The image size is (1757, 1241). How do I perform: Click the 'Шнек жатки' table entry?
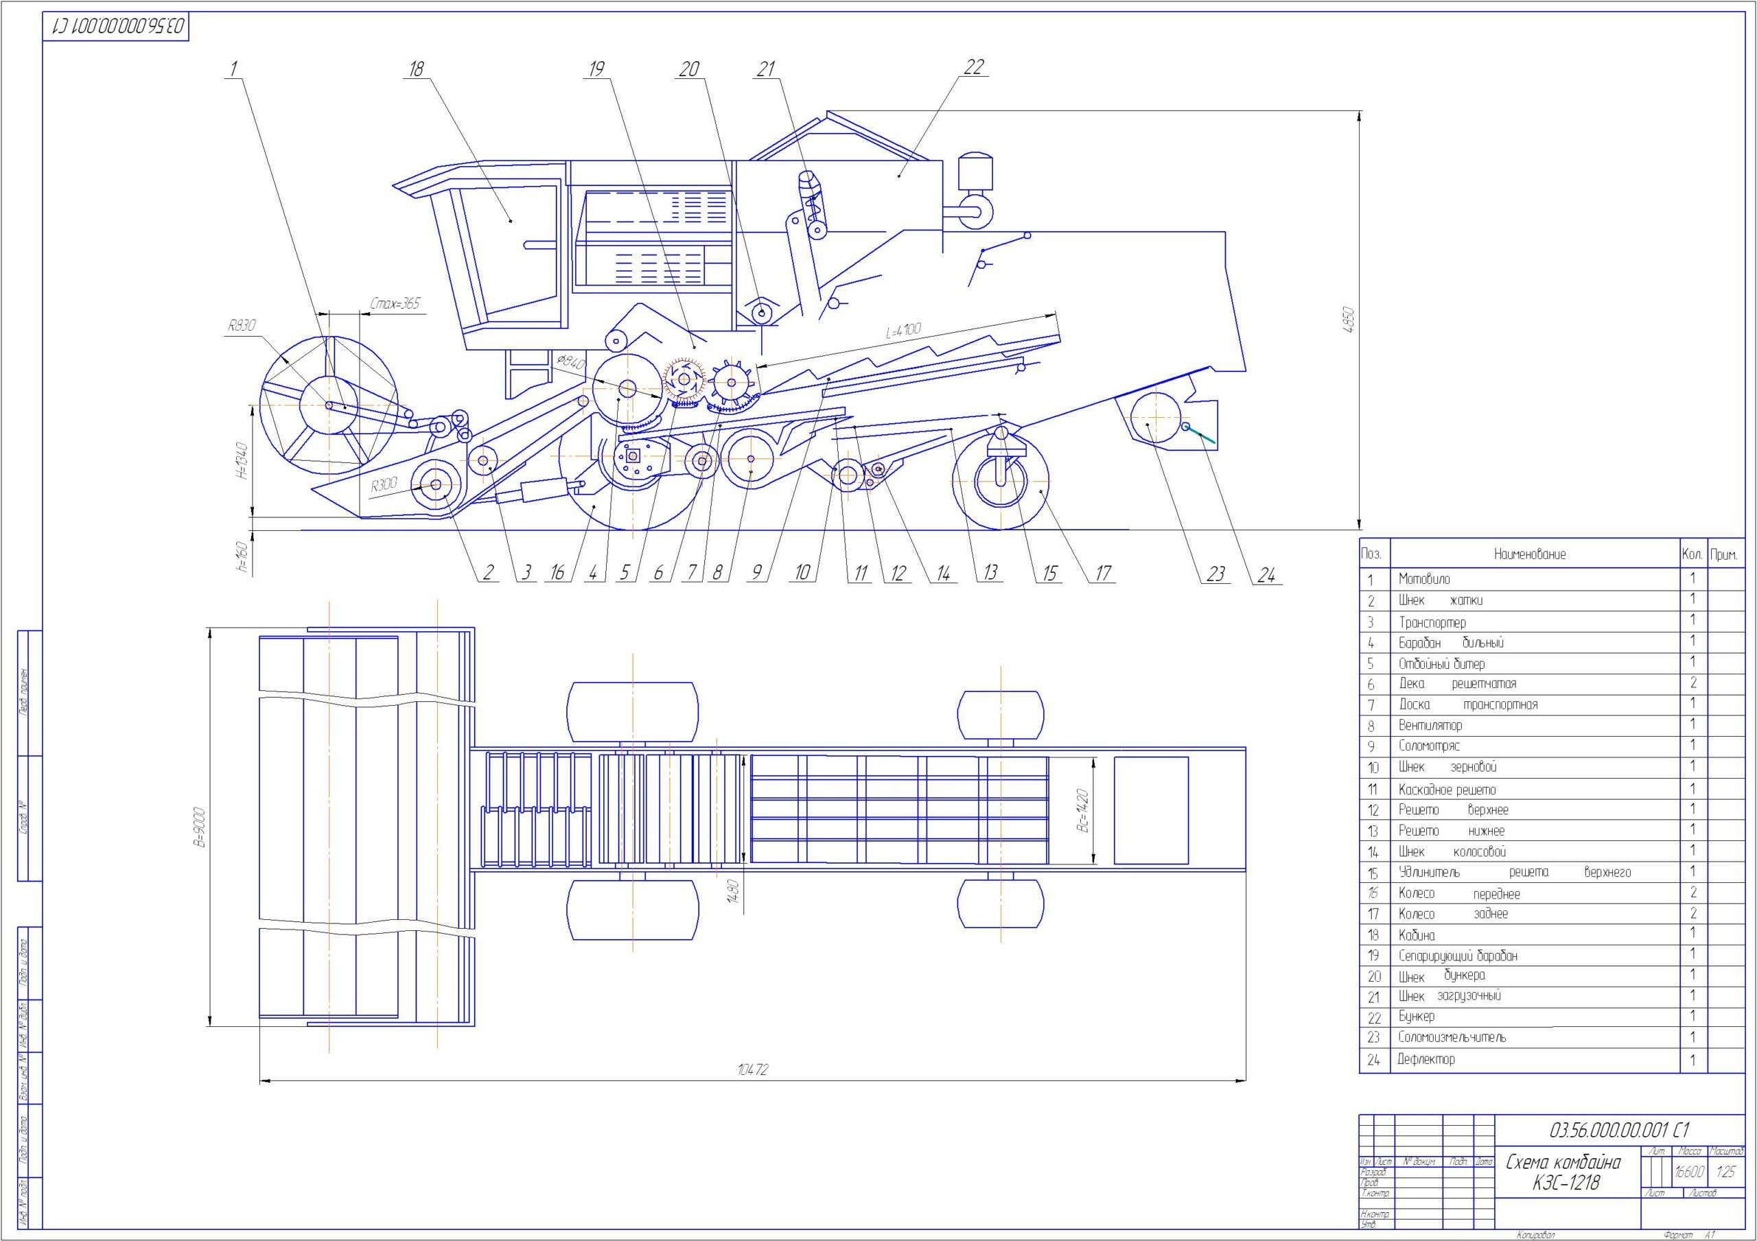coord(1552,601)
